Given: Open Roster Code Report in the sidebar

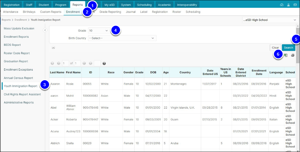Looking at the screenshot, I should (x=17, y=53).
